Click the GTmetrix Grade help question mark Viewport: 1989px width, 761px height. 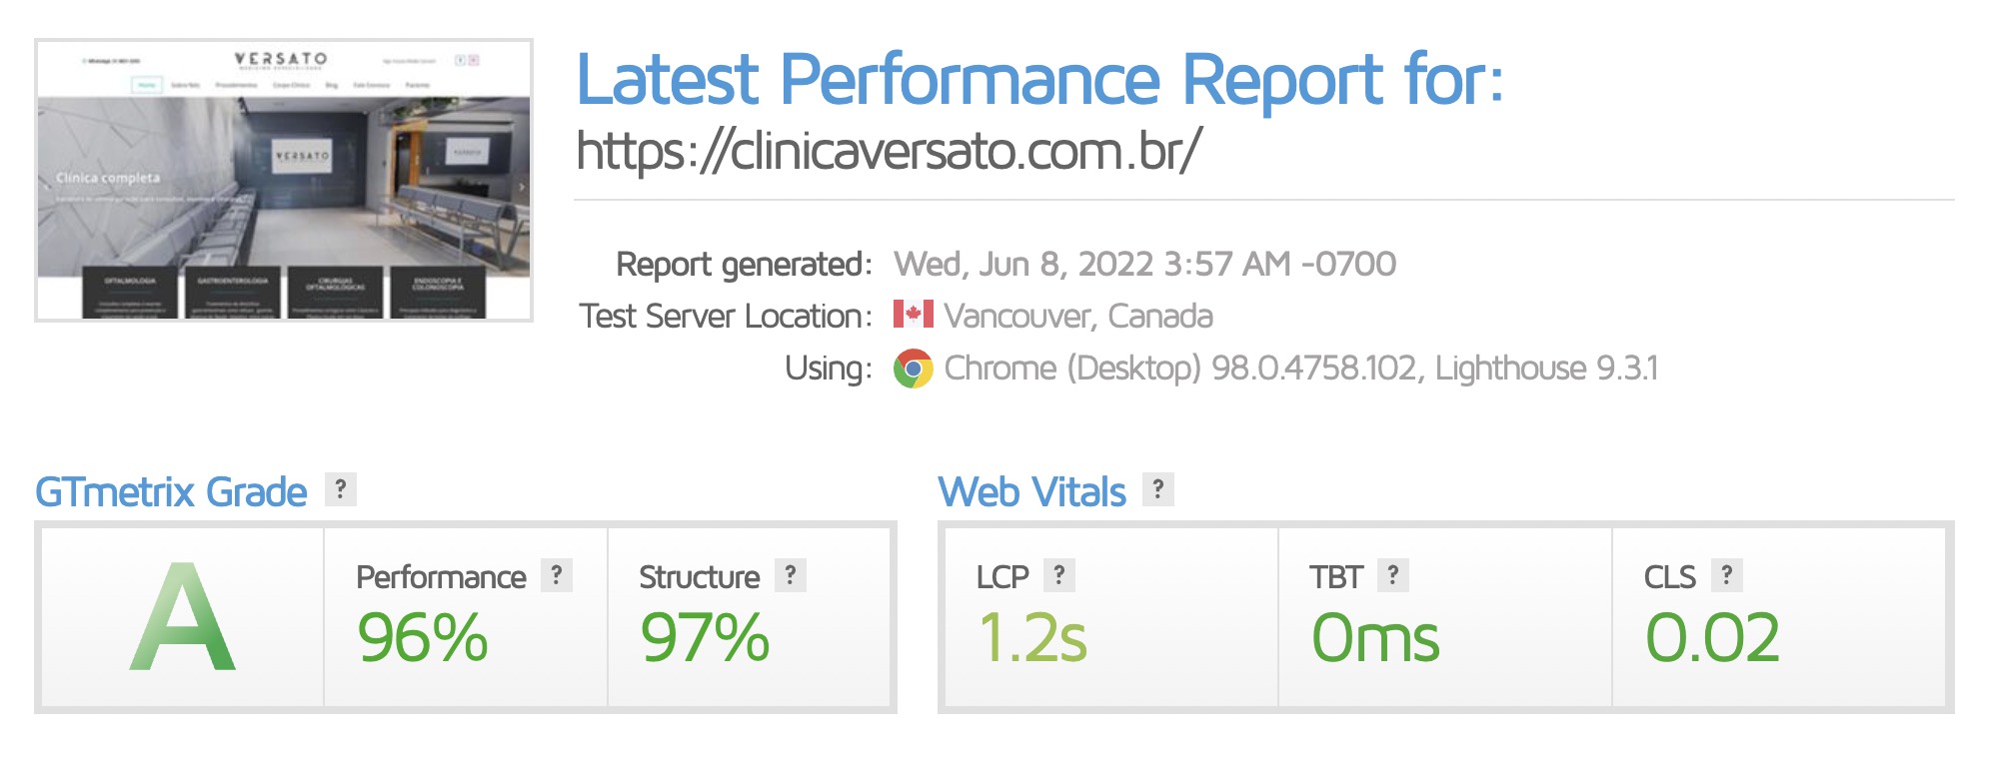[341, 489]
